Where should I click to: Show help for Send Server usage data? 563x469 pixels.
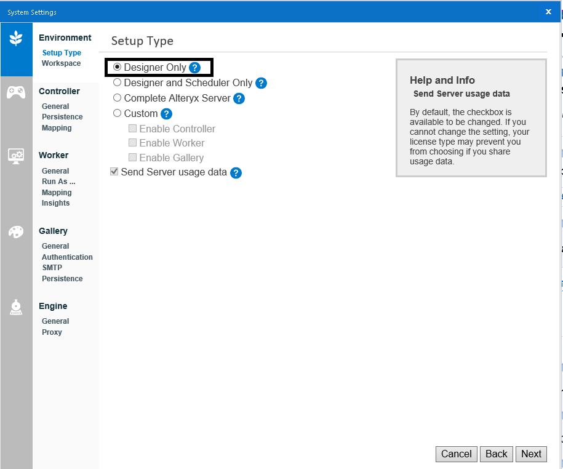click(x=236, y=173)
